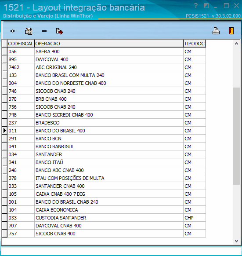242x256 pixels.
Task: Select BANCO DO NORDESTE CNAB 400
Action: click(104, 83)
